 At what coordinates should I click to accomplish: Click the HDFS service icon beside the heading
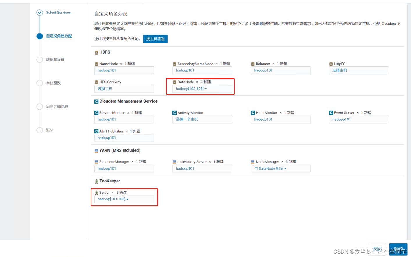[x=96, y=53]
